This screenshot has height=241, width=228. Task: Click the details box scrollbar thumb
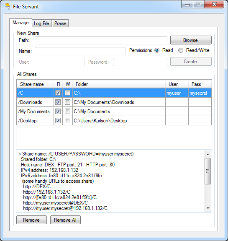pyautogui.click(x=208, y=171)
